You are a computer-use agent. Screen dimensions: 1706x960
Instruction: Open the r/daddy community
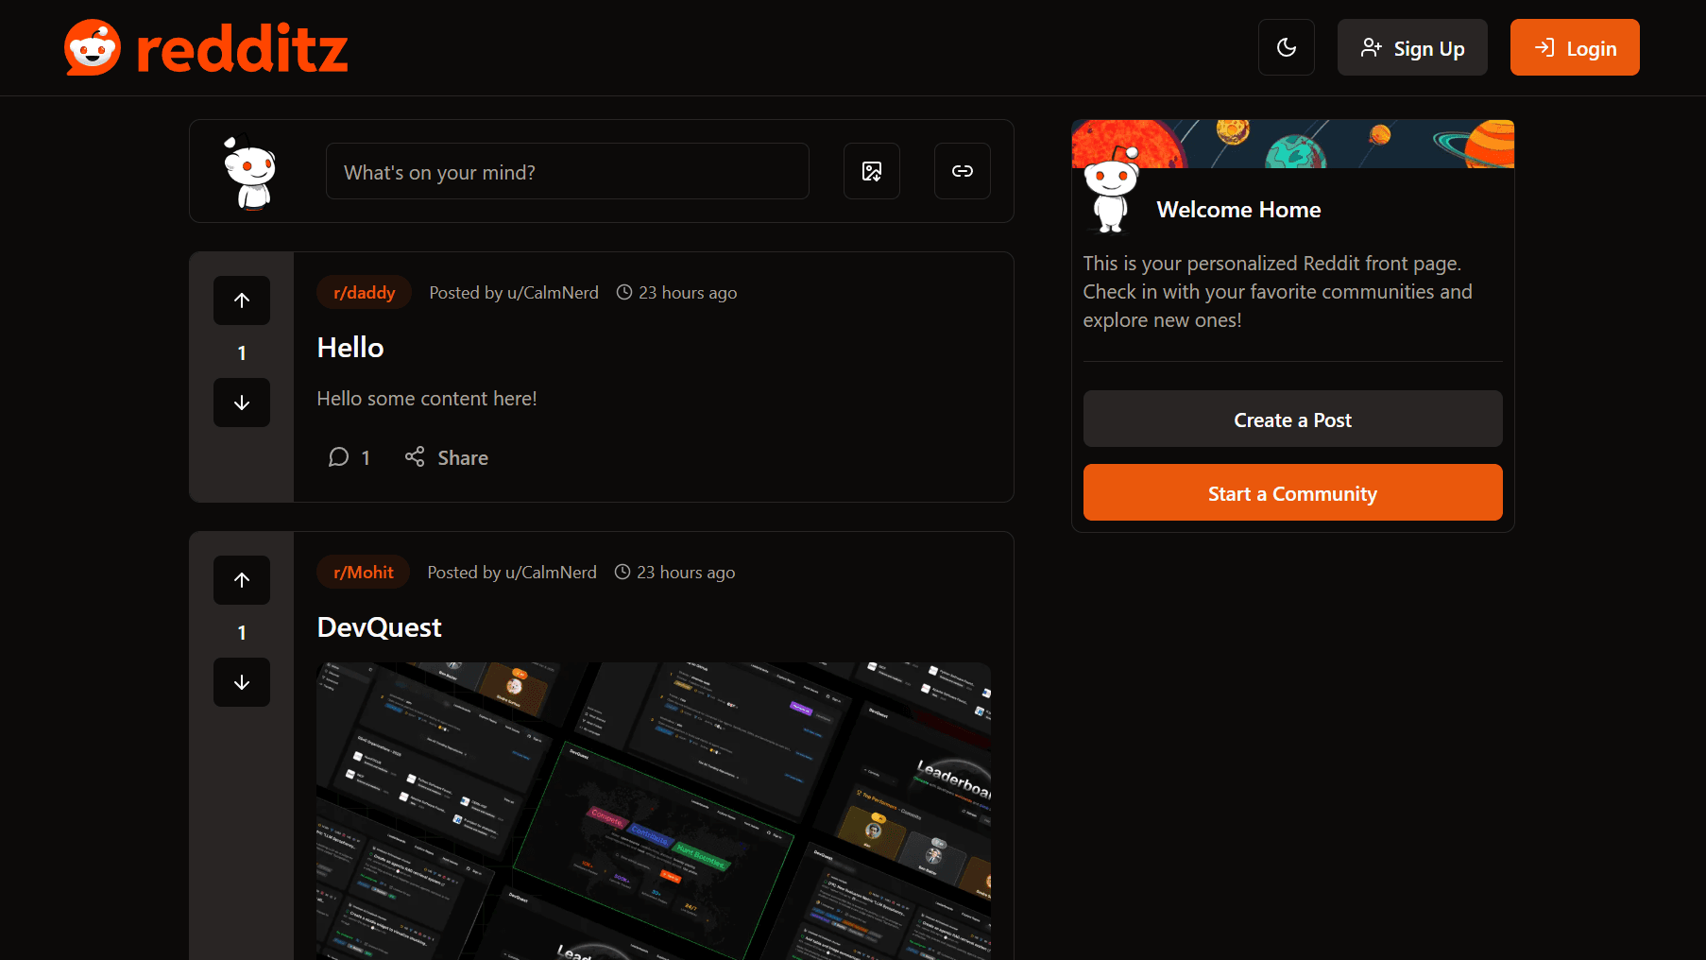click(364, 292)
